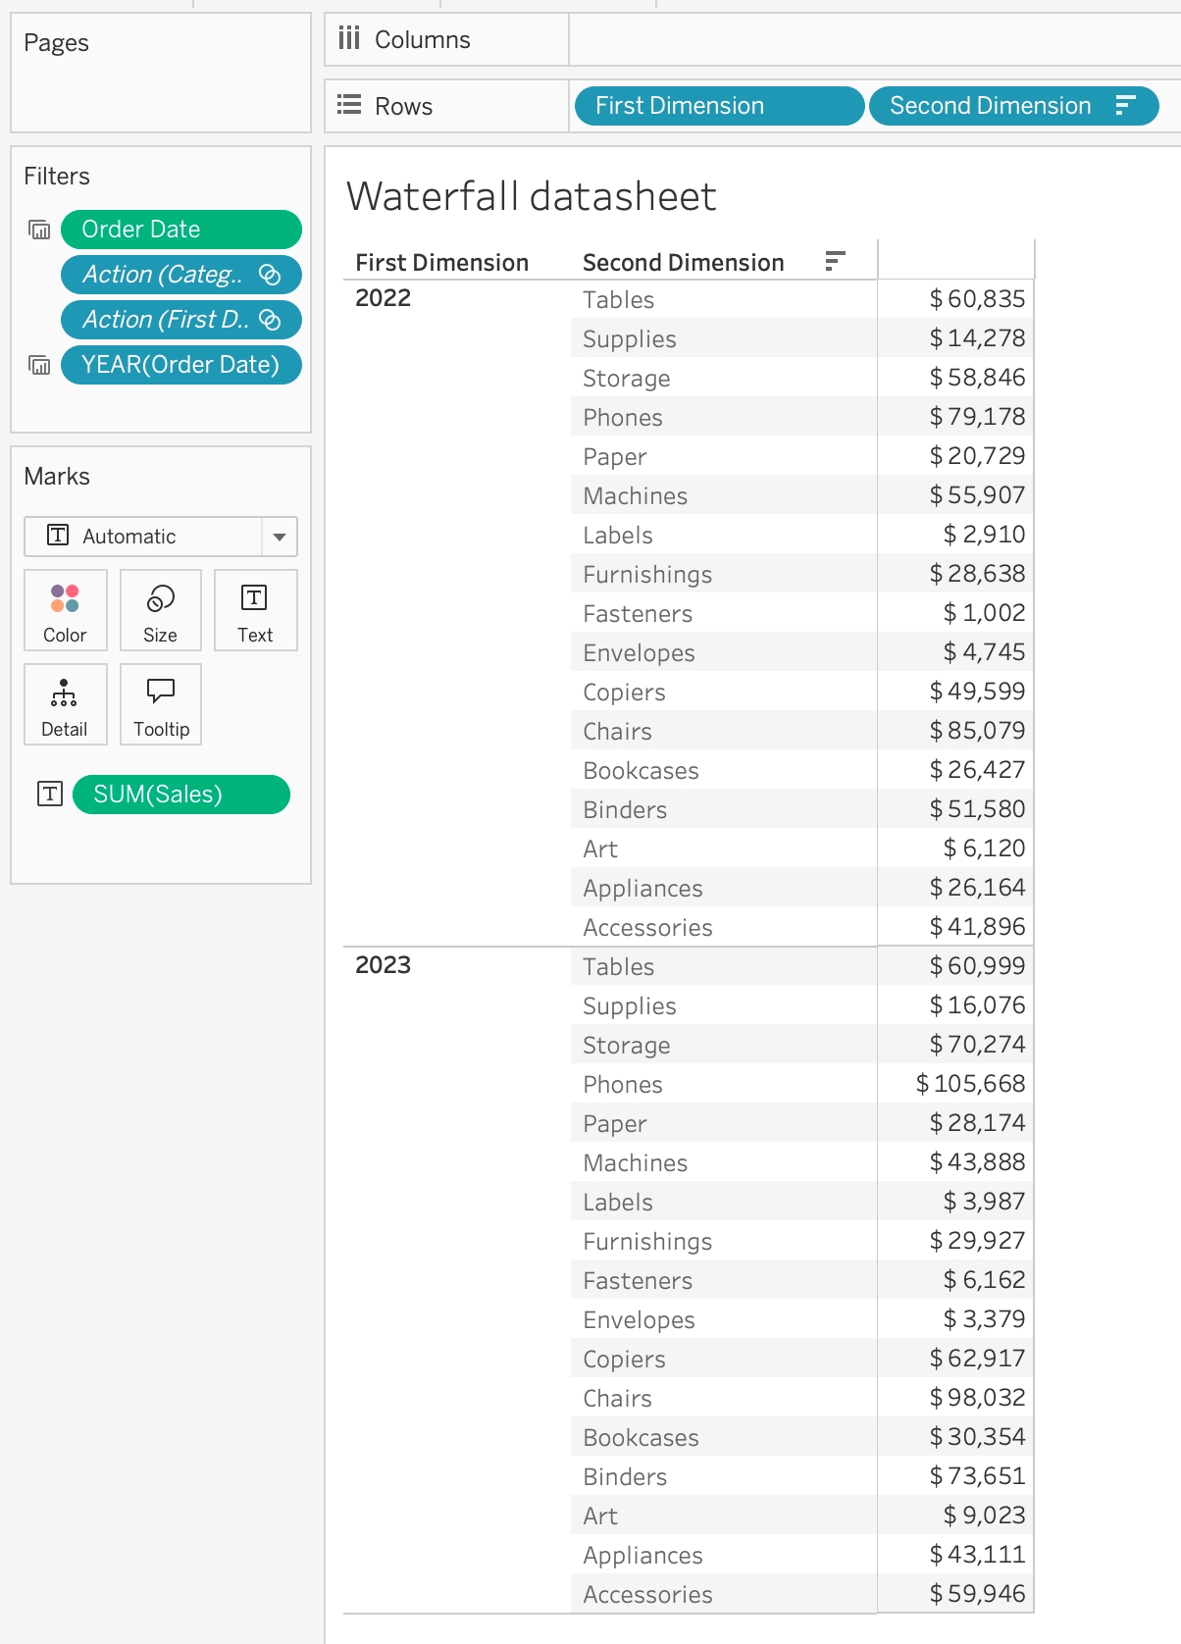Click sort icon in Second Dimension header

(x=835, y=261)
